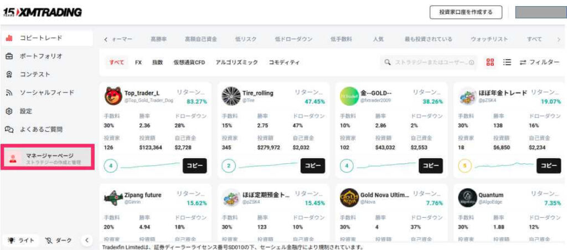Collapse the left sidebar with chevron
567x250 pixels.
[86, 241]
